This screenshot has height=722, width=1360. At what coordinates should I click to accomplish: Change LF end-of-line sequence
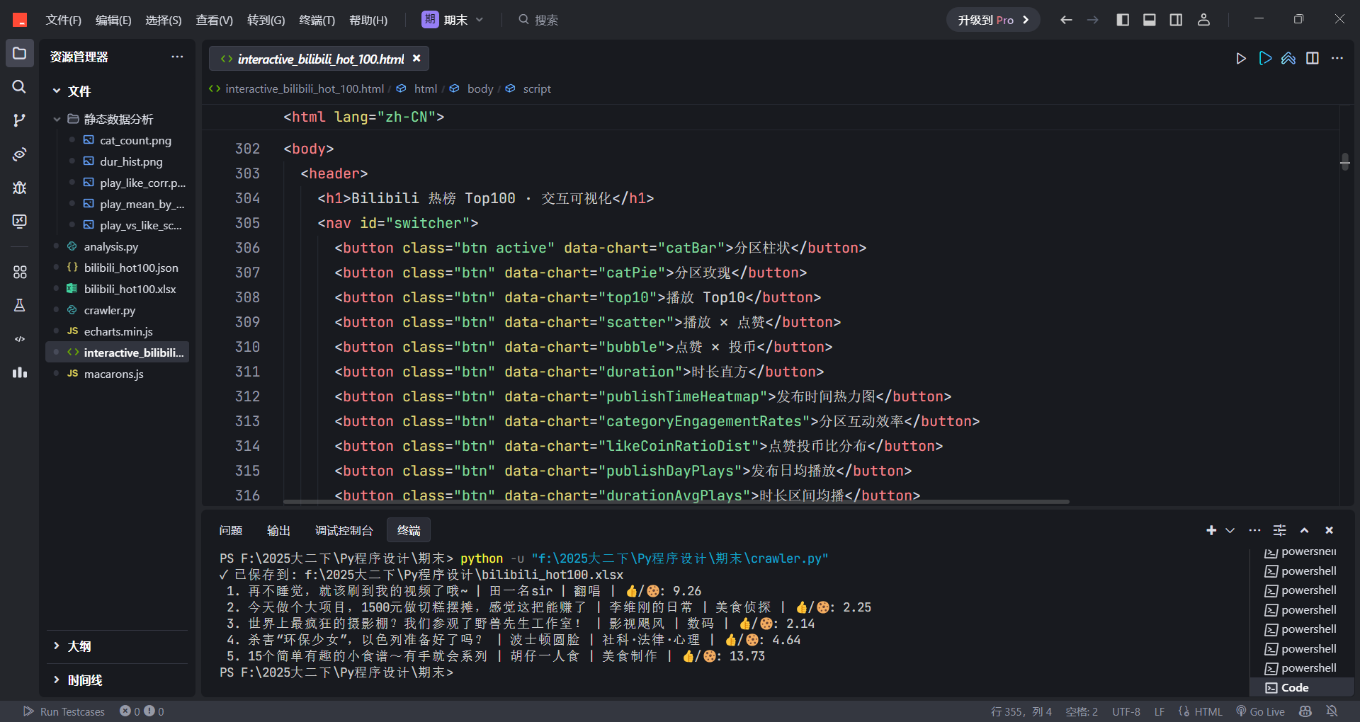1160,711
